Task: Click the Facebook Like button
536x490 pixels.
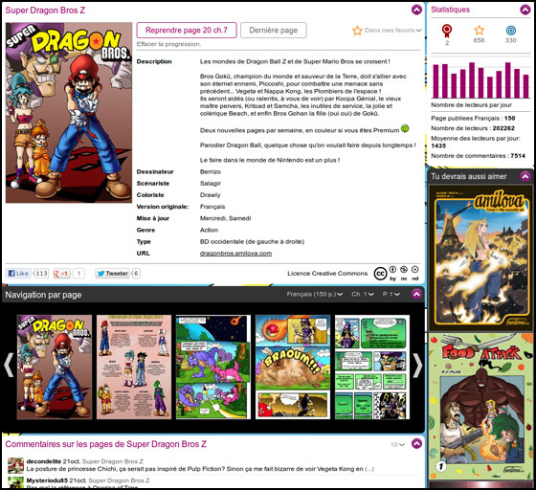Action: point(18,274)
